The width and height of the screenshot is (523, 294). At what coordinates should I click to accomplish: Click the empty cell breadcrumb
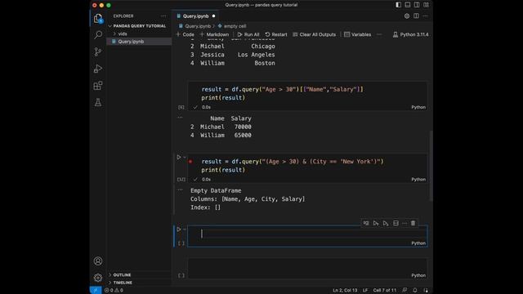pyautogui.click(x=232, y=26)
